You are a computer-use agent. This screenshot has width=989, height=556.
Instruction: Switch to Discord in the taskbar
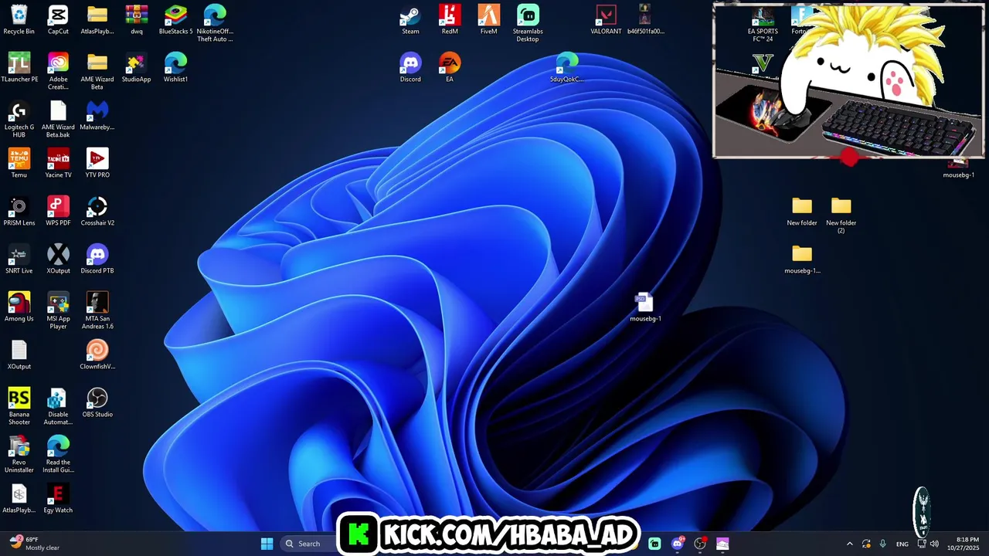click(678, 544)
